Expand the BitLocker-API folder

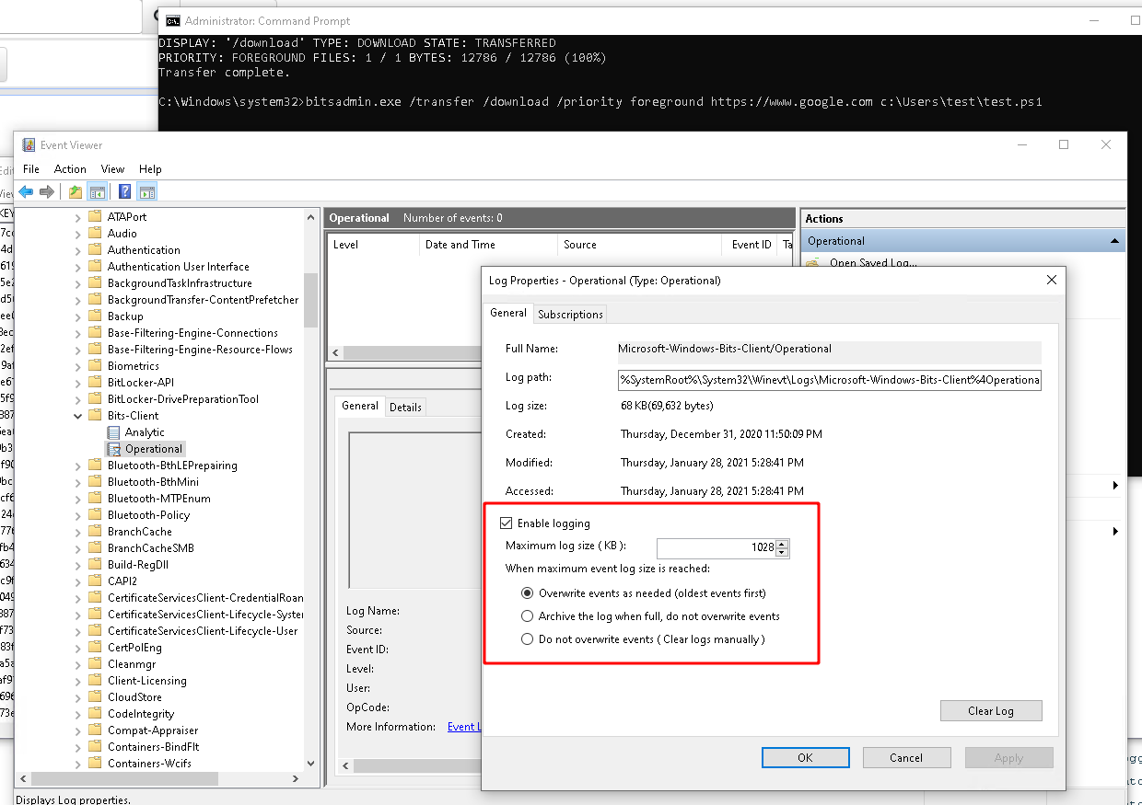[x=78, y=383]
